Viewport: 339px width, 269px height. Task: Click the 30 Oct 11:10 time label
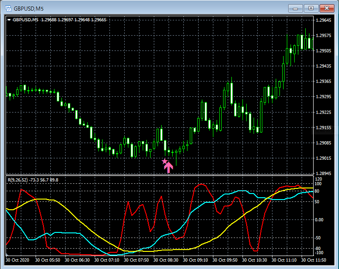[x=284, y=260]
